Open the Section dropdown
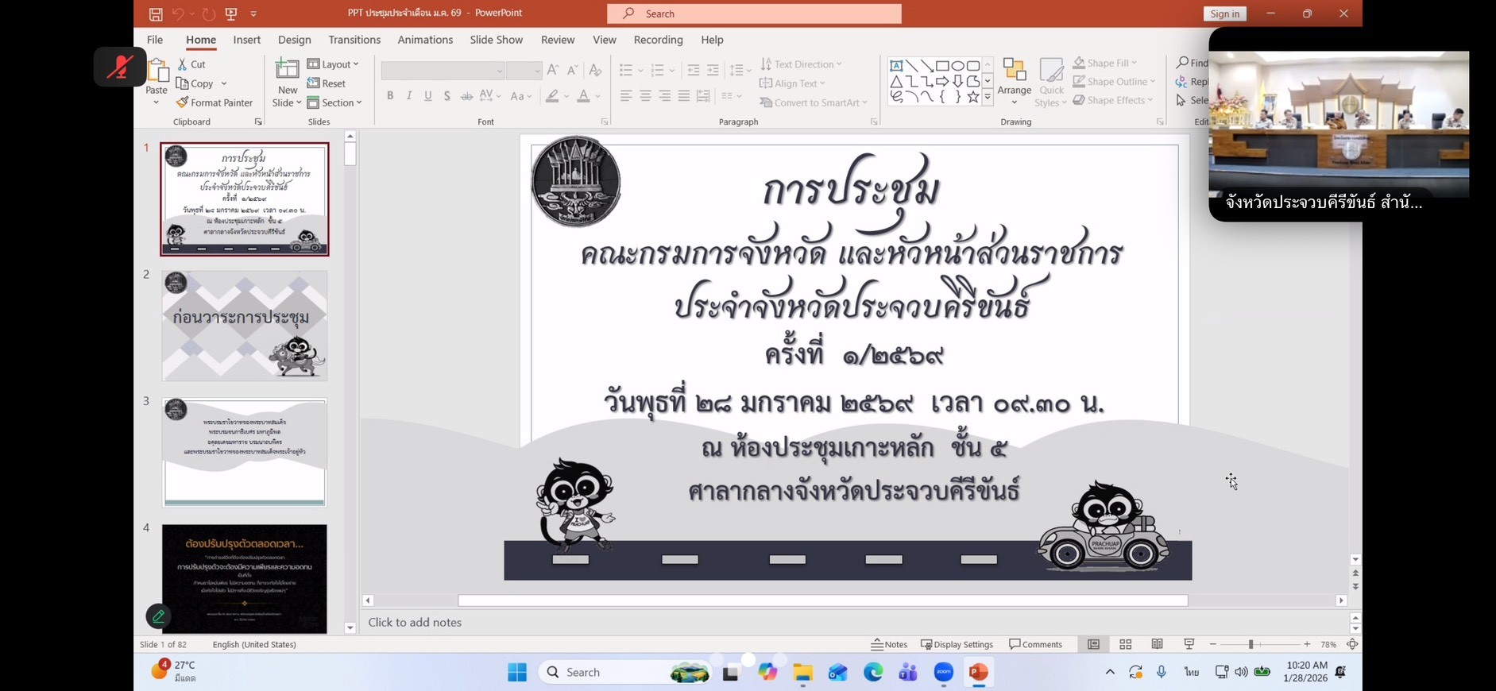Viewport: 1496px width, 691px height. [x=335, y=102]
